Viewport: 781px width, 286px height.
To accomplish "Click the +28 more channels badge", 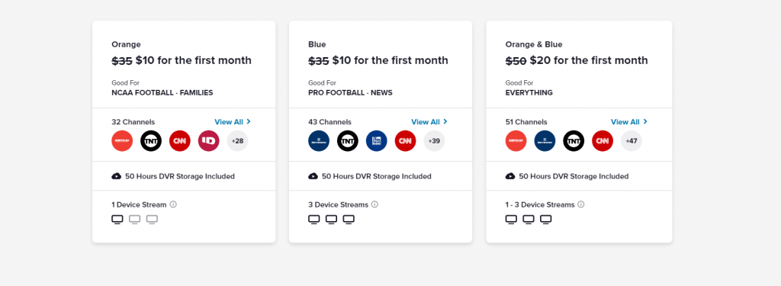I will 238,141.
